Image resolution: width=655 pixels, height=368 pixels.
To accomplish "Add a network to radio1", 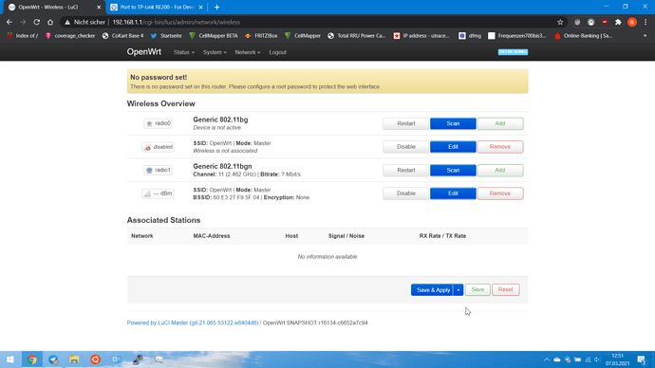I will click(500, 170).
